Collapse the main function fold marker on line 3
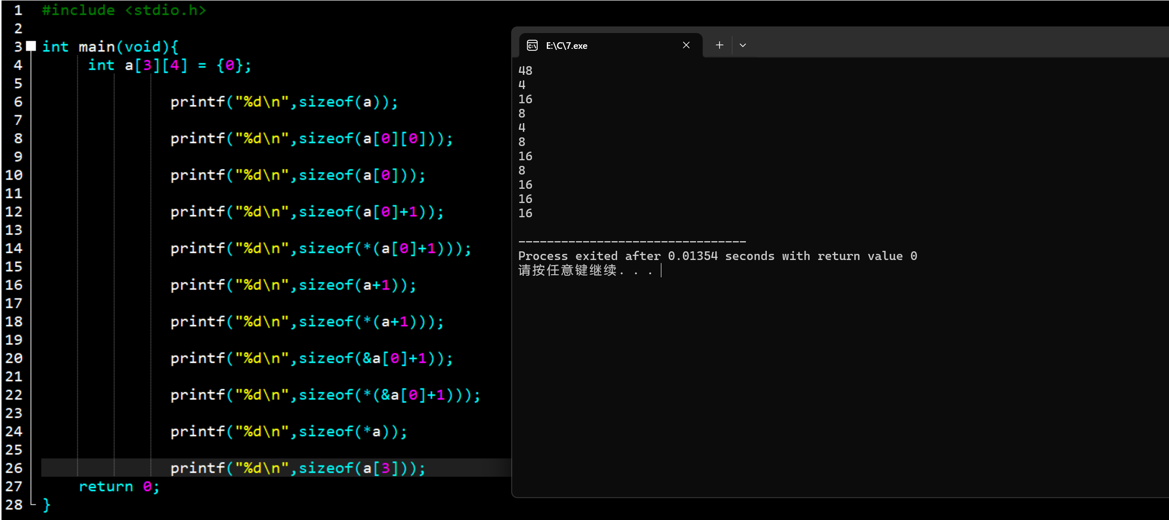 pyautogui.click(x=31, y=46)
